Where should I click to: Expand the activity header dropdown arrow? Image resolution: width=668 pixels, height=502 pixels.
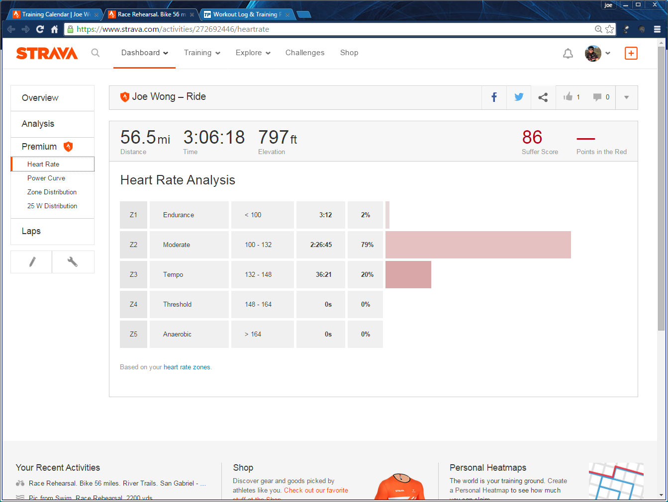[x=626, y=97]
